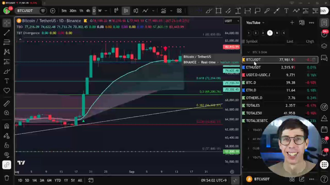The image size is (330, 185).
Task: Select the trend line drawing tool
Action: coord(7,33)
